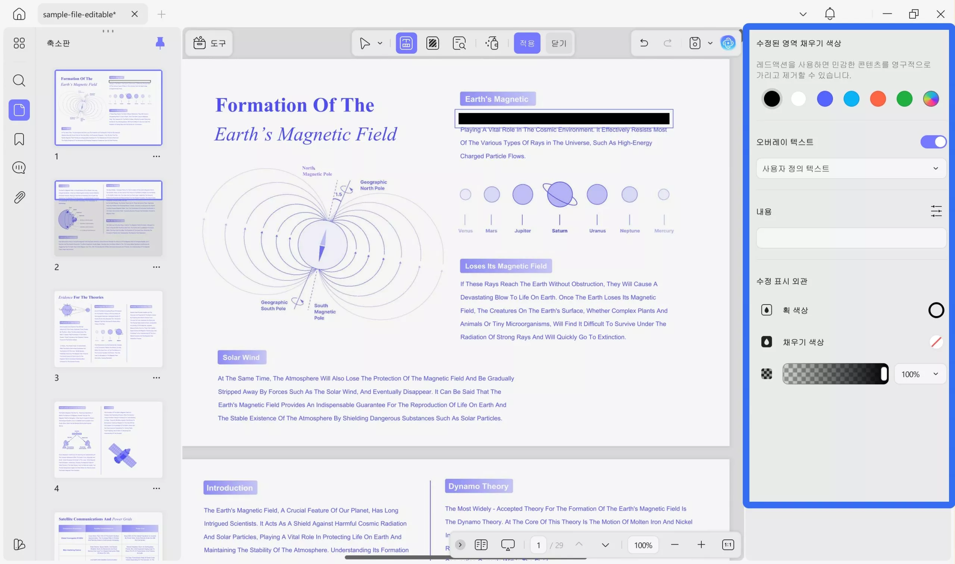Select the green fill color swatch
Screen dimensions: 955x564
pos(904,99)
